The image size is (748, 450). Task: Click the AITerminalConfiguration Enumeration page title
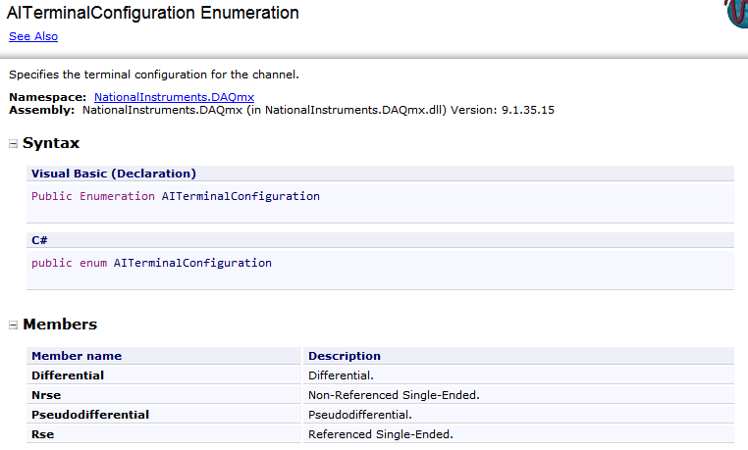pyautogui.click(x=153, y=14)
